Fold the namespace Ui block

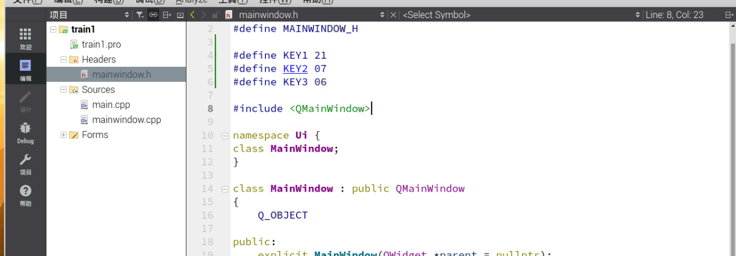point(224,136)
